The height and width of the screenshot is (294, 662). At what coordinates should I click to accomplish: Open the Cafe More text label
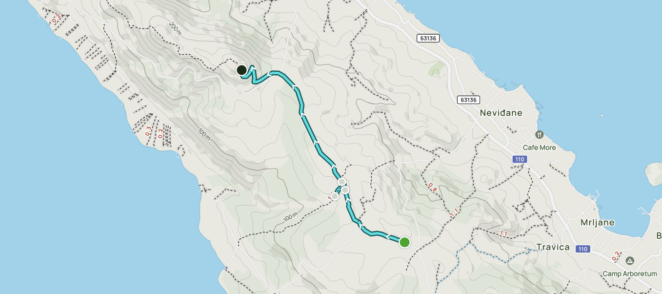point(539,147)
